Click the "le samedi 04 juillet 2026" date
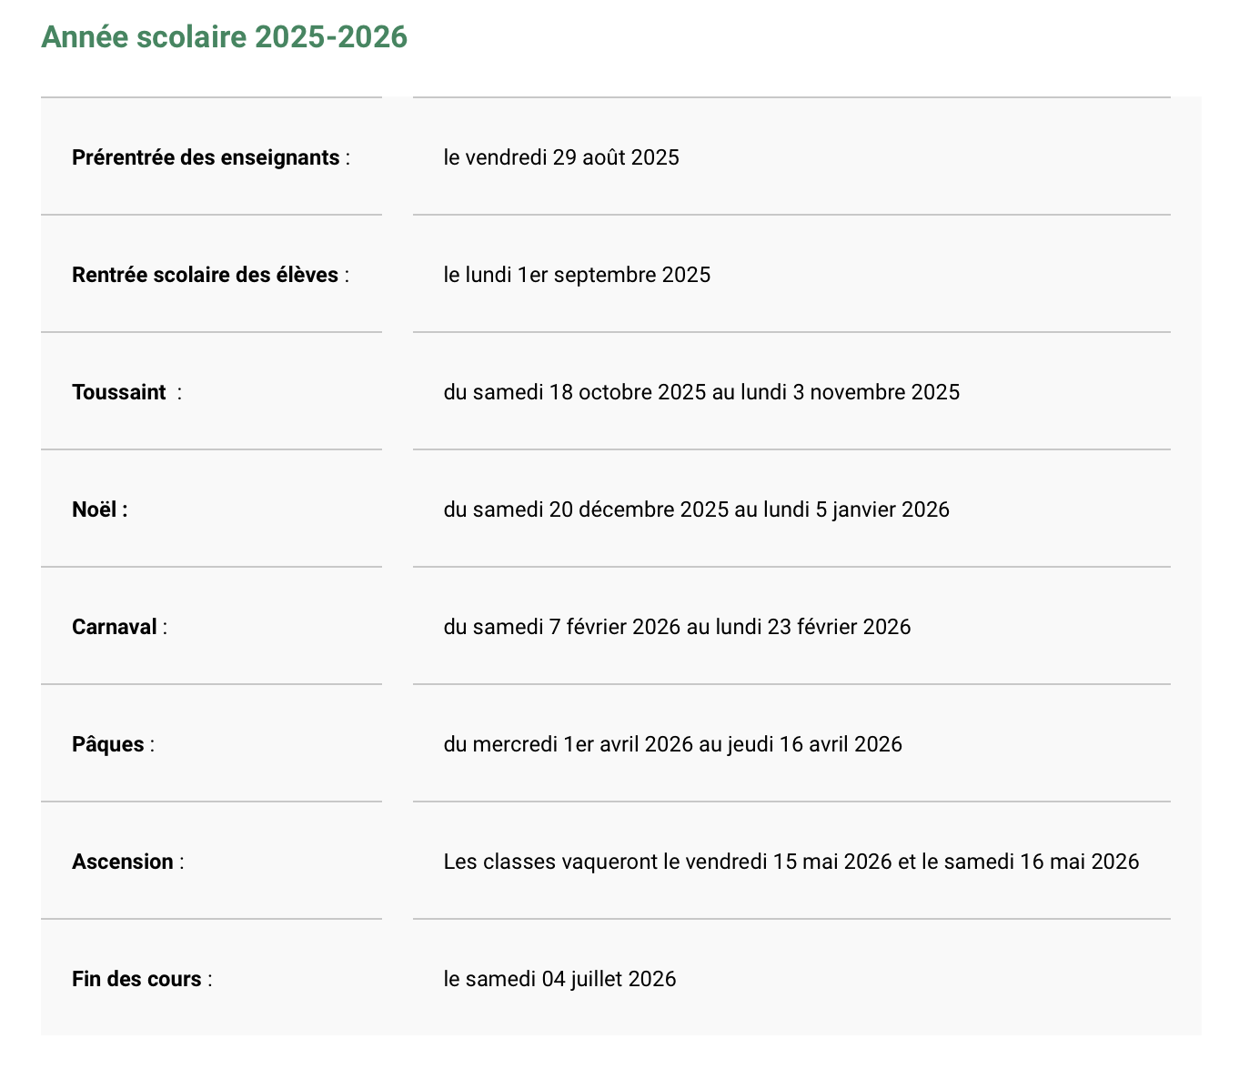The width and height of the screenshot is (1239, 1079). click(559, 979)
